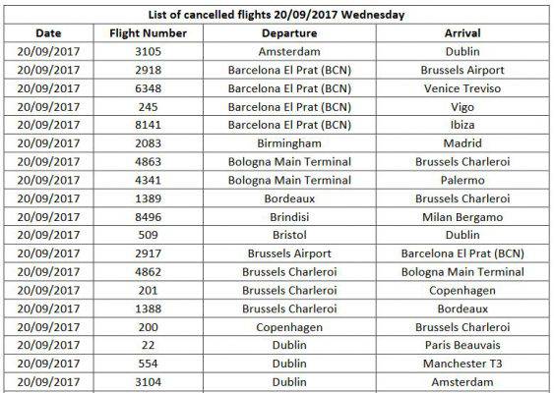Click Amsterdam in the Departure column
This screenshot has width=554, height=393.
[x=289, y=51]
